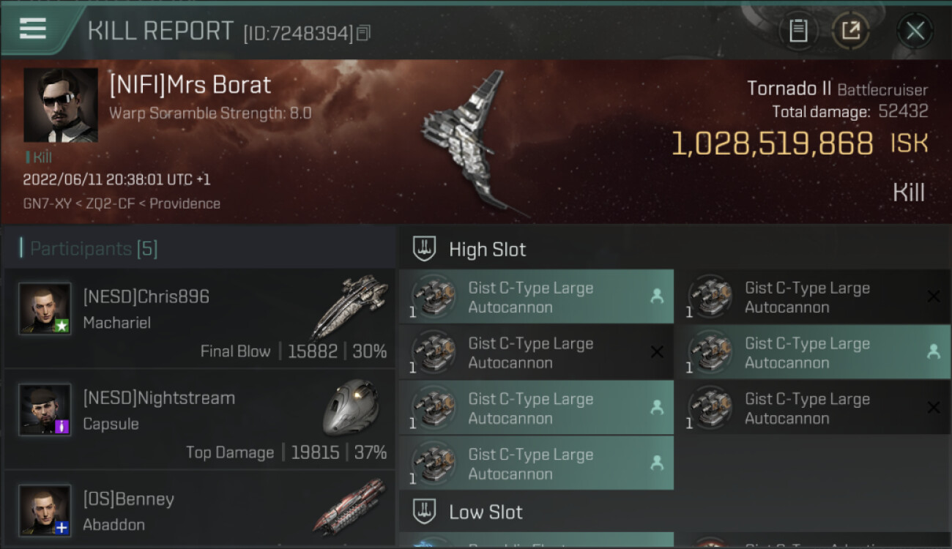
Task: Click the share export icon in the header
Action: [x=849, y=31]
